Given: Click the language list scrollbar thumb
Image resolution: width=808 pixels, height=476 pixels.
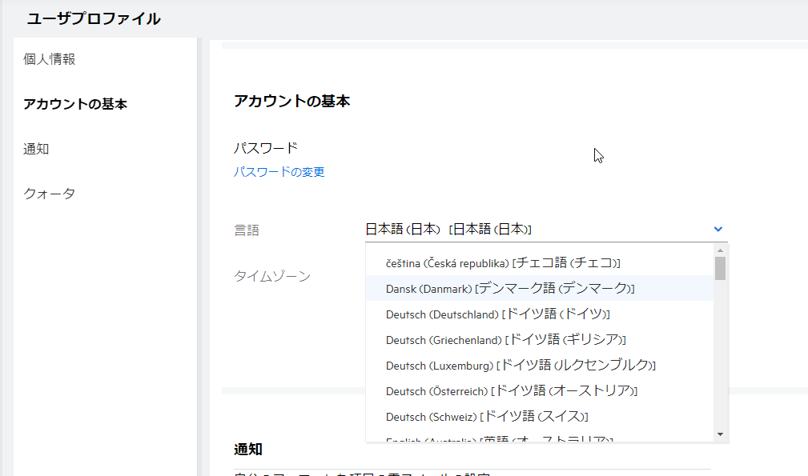Looking at the screenshot, I should (721, 268).
